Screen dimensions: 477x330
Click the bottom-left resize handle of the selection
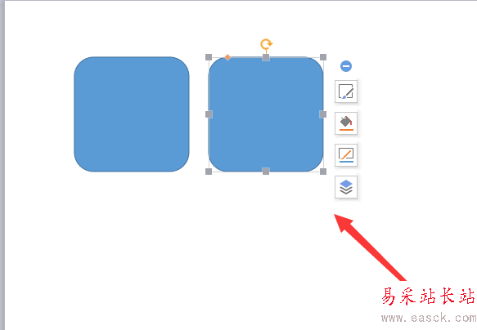(209, 172)
